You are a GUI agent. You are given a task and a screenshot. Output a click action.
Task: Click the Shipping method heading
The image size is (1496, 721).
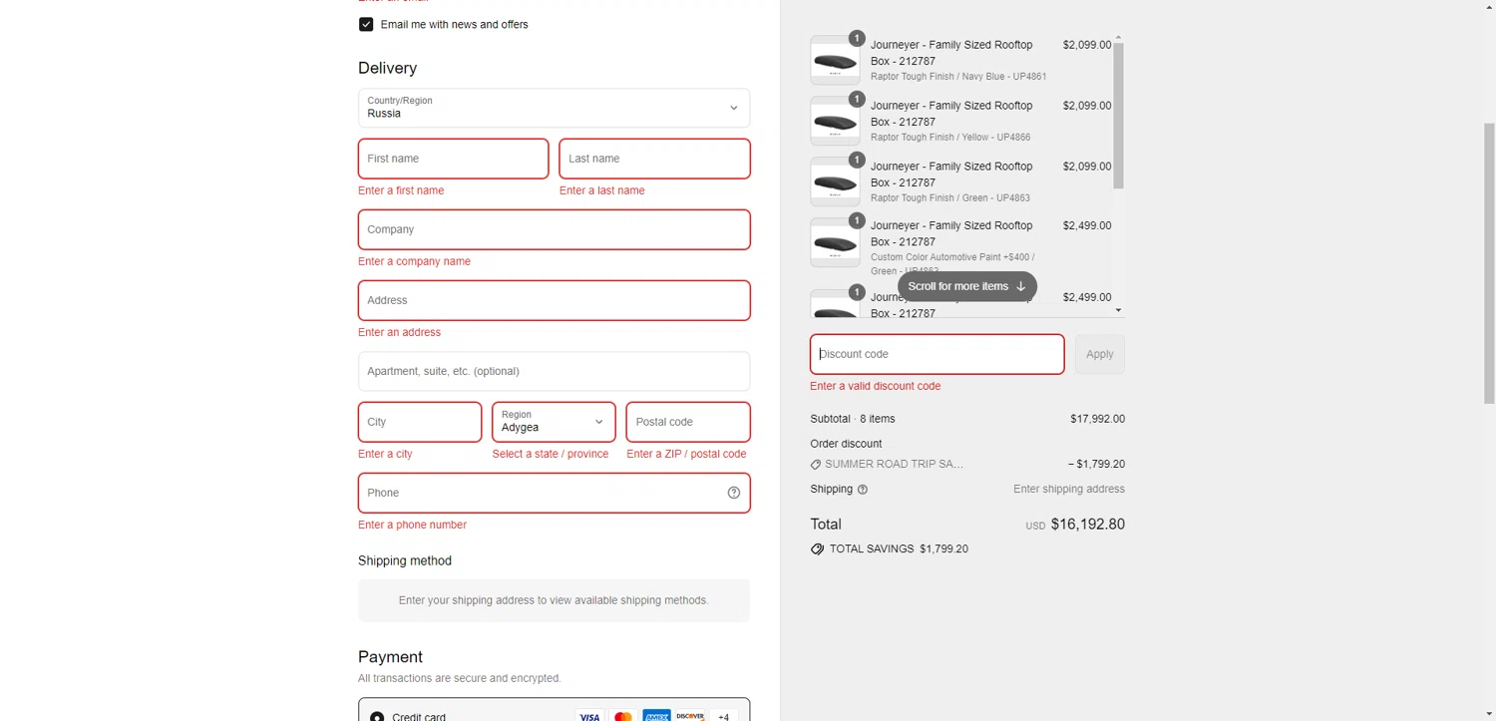coord(405,560)
